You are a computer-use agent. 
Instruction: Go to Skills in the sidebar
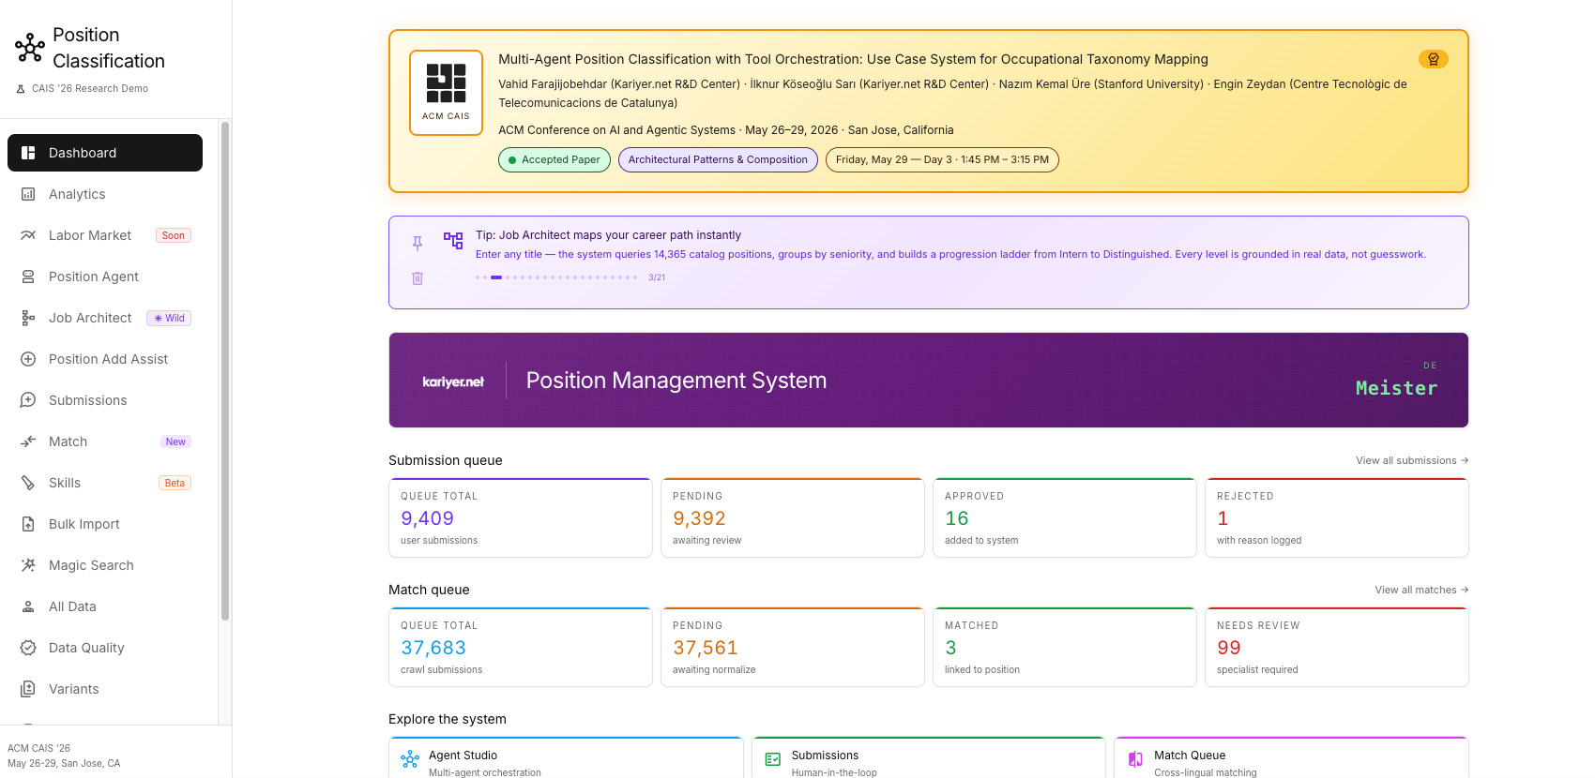(x=105, y=483)
